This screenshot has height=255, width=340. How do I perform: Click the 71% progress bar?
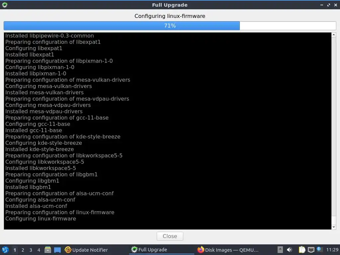[170, 26]
